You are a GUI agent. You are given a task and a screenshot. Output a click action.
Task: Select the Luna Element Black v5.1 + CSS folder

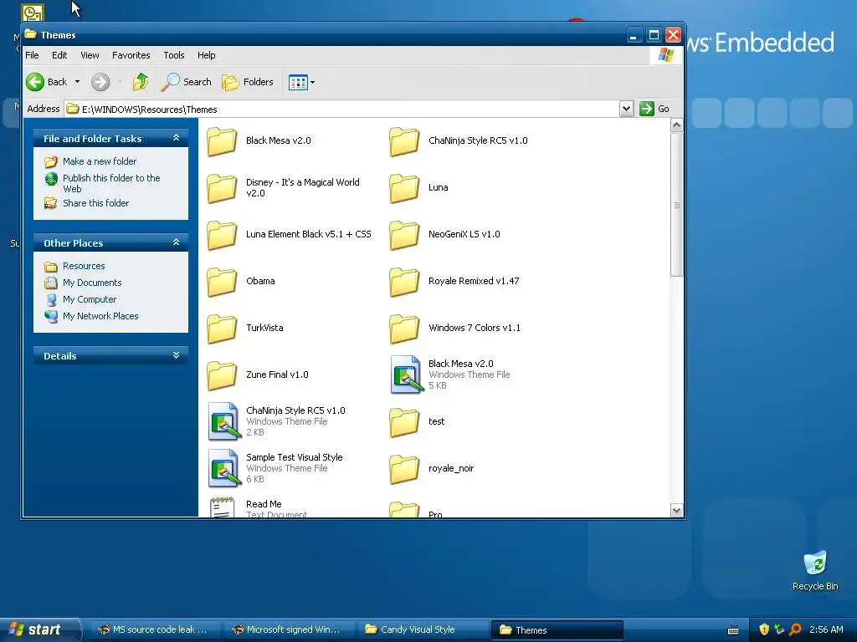point(222,235)
